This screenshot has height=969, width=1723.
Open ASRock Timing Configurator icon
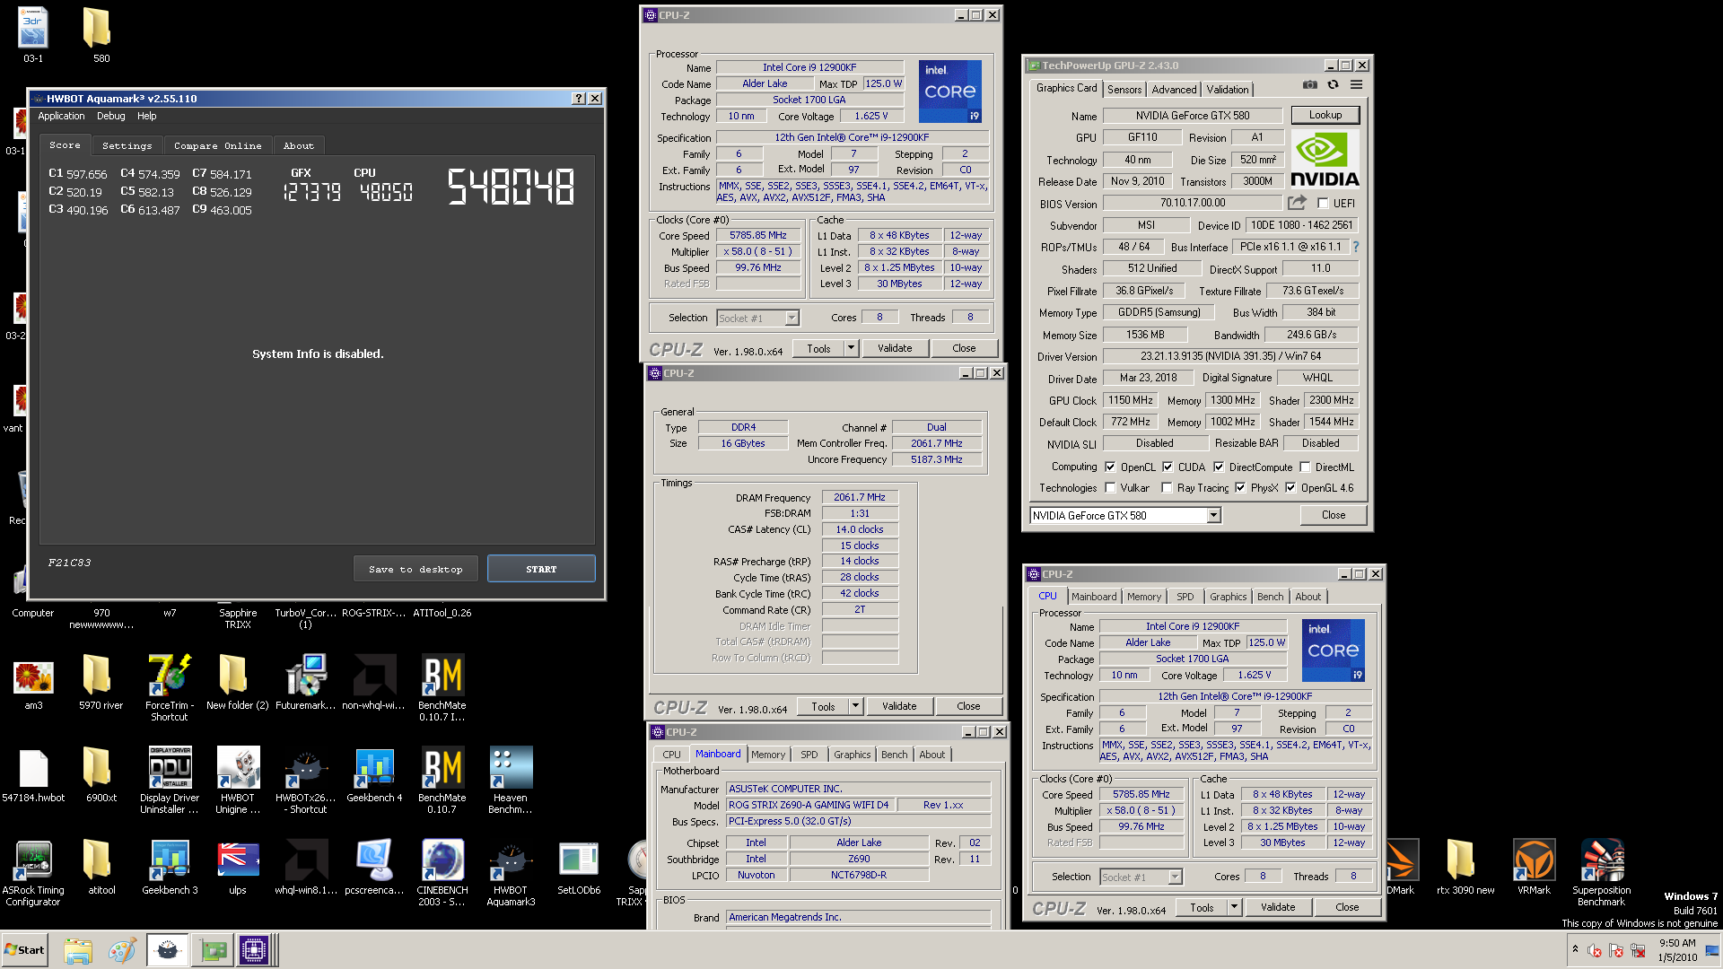33,860
